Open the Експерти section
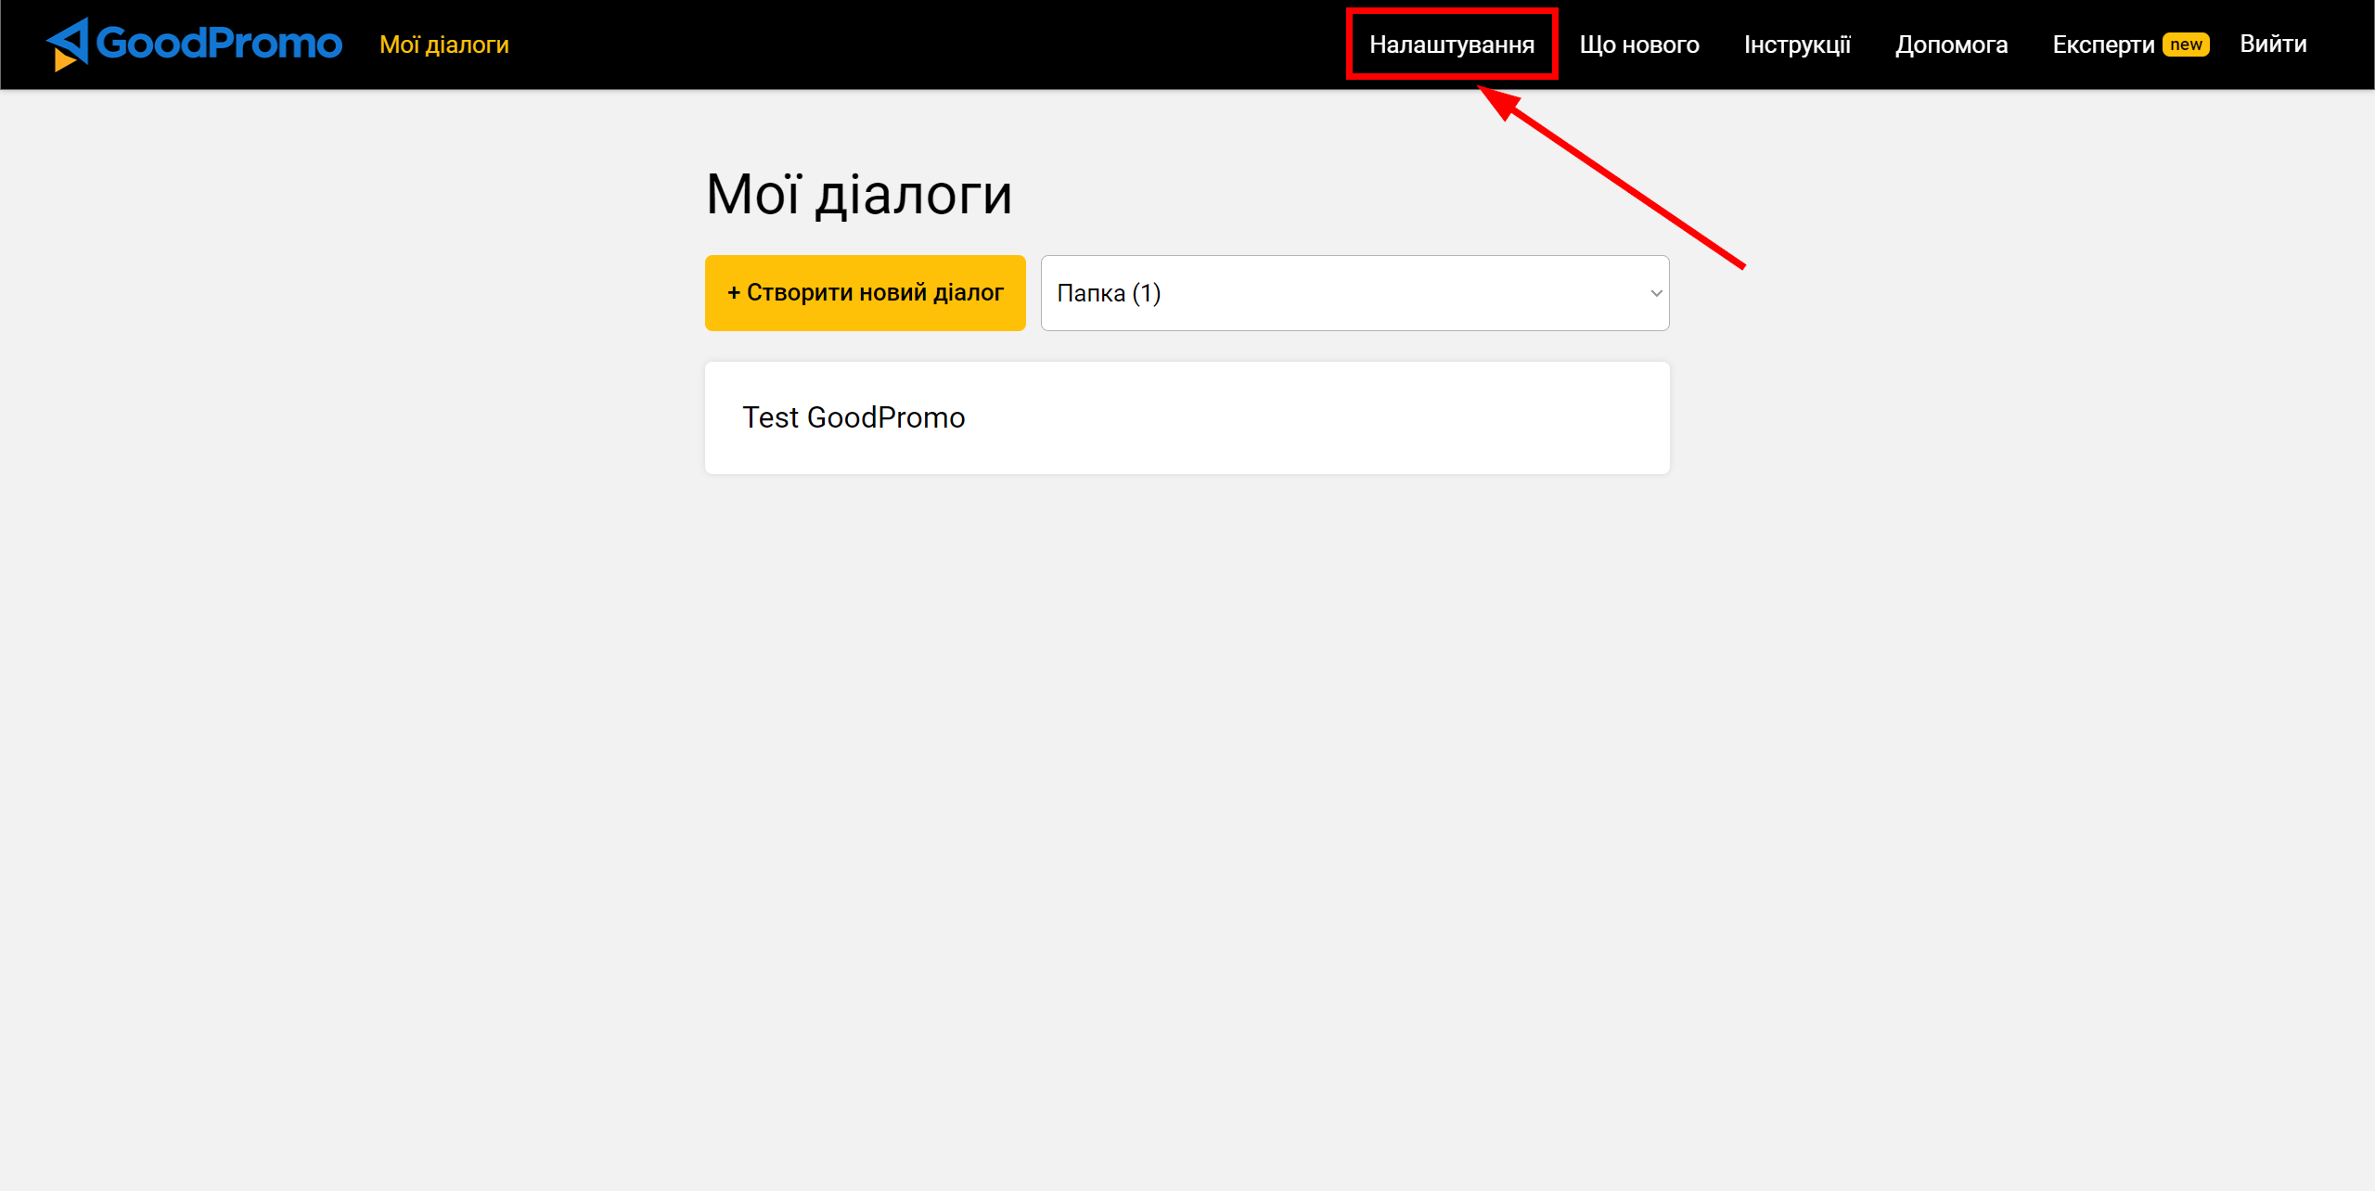The height and width of the screenshot is (1191, 2375). (x=2103, y=45)
